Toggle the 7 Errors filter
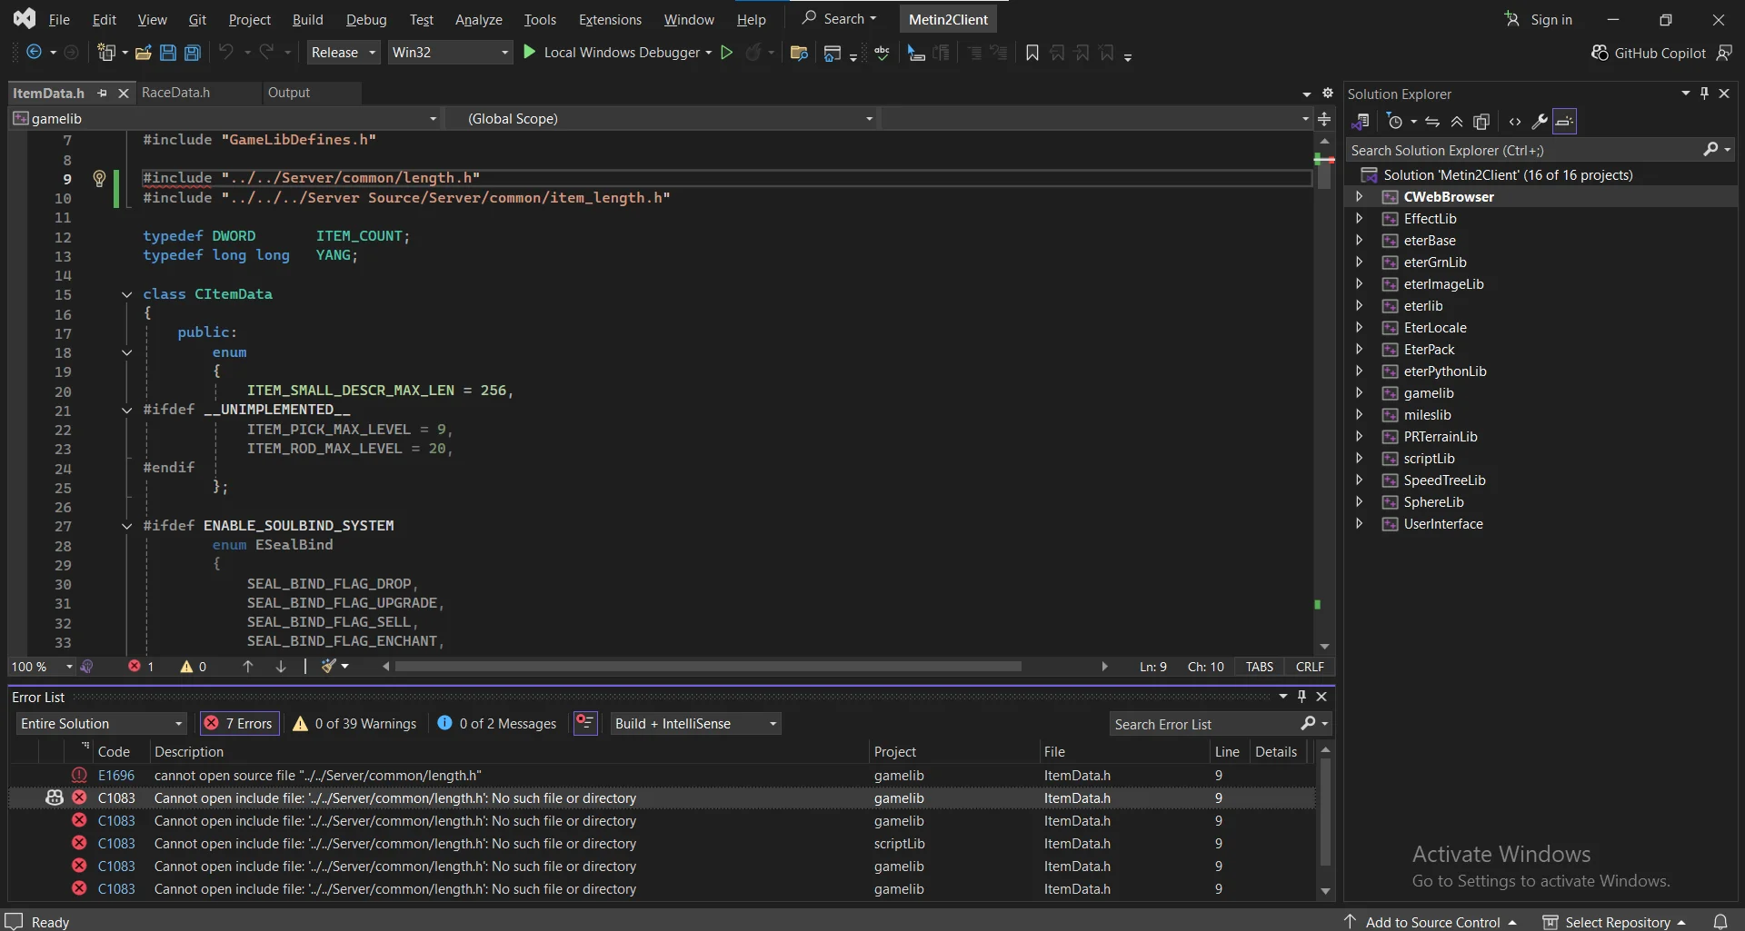Image resolution: width=1745 pixels, height=931 pixels. click(239, 723)
